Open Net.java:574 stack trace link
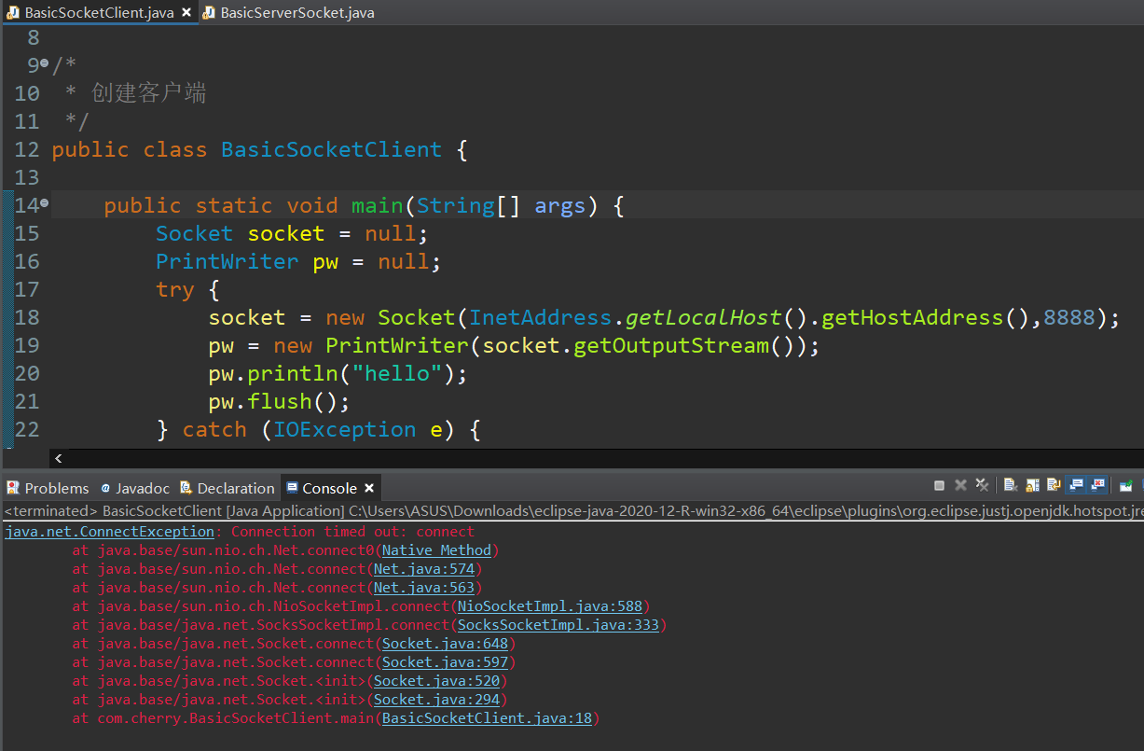This screenshot has height=751, width=1144. [x=424, y=569]
